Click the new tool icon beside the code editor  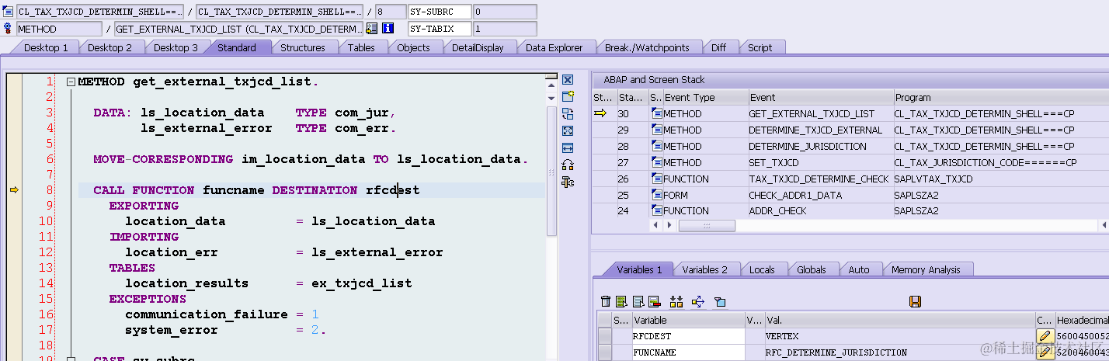coord(568,96)
